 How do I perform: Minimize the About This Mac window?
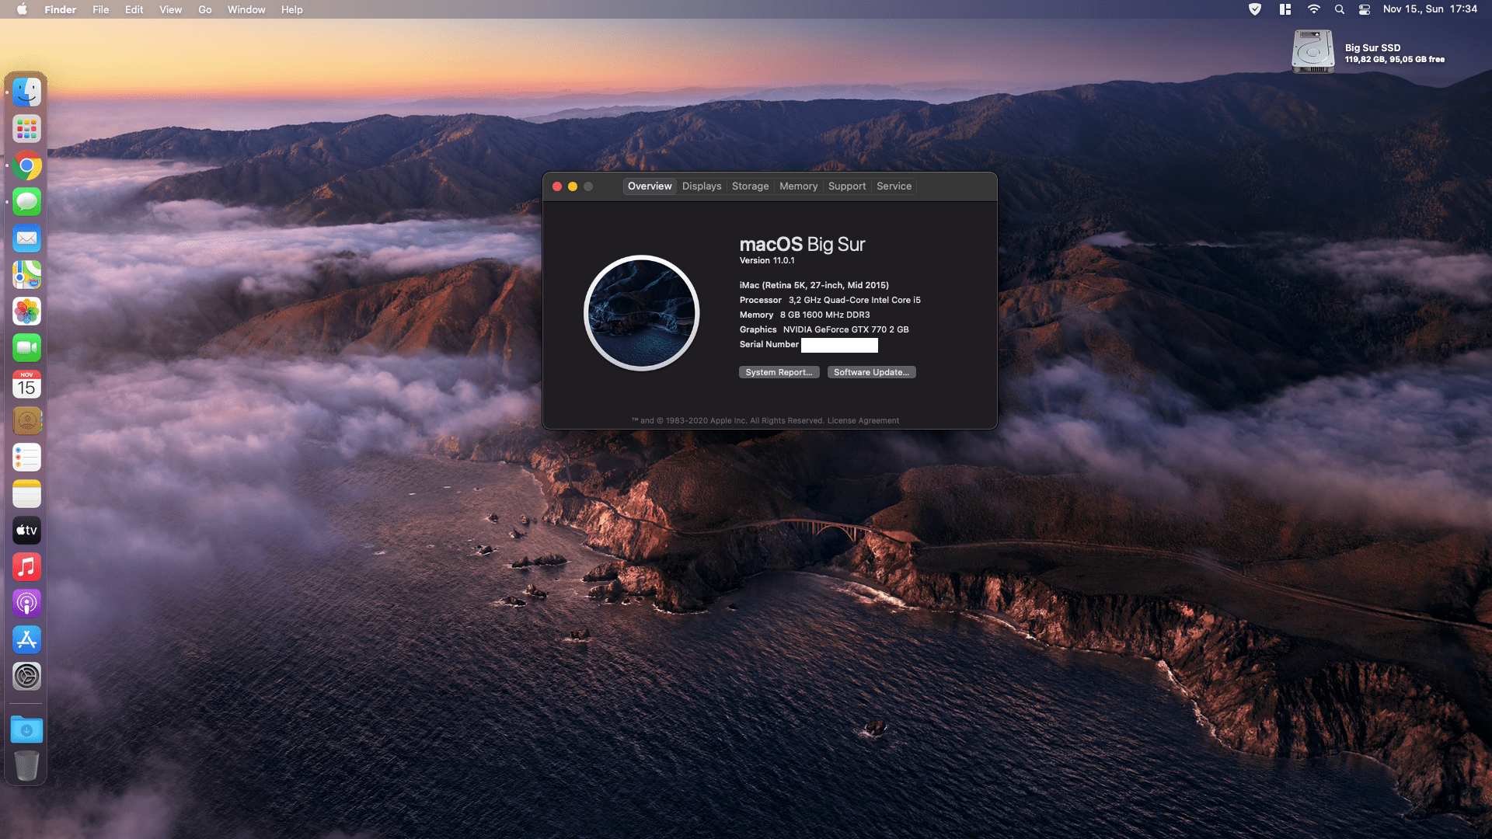pyautogui.click(x=573, y=186)
